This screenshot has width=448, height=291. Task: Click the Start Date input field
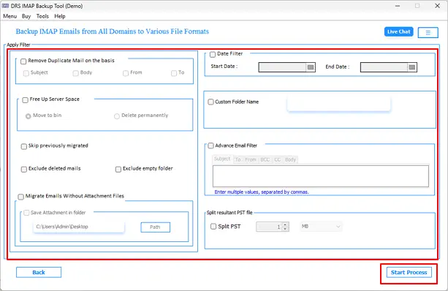point(282,67)
